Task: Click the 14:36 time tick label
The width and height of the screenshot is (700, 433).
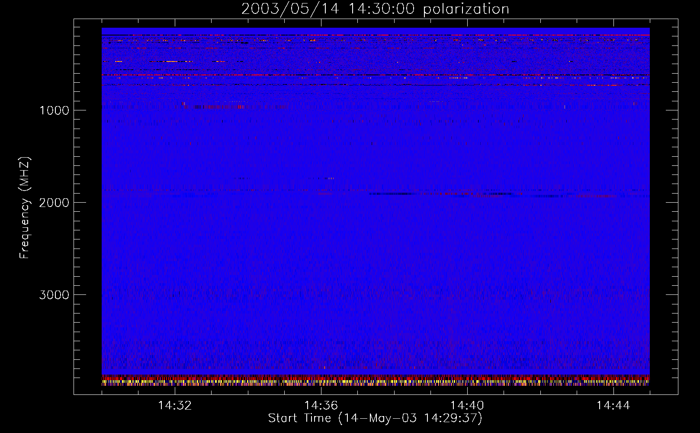Action: click(321, 406)
